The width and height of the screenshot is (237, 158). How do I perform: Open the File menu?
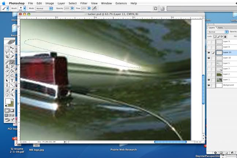click(x=30, y=3)
